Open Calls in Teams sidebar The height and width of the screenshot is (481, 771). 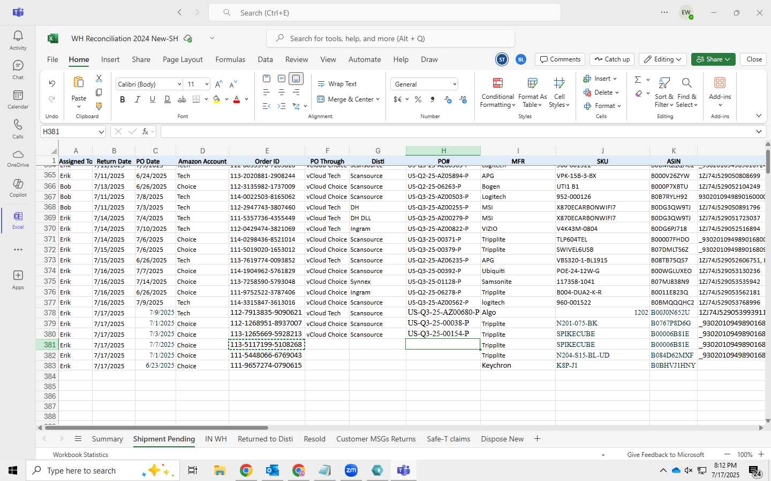point(18,129)
